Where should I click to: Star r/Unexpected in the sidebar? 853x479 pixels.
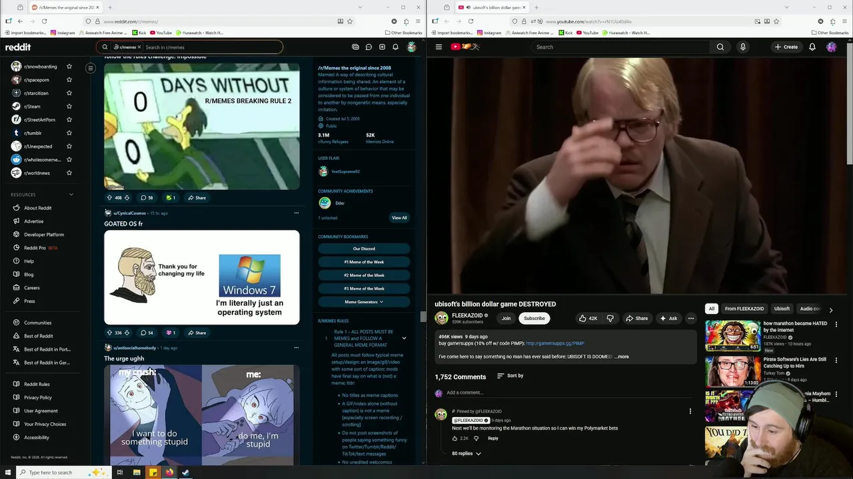point(69,146)
